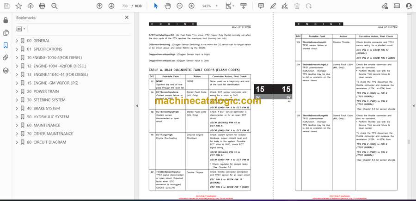
Task: Open the lock security panel icon
Action: tap(6, 20)
